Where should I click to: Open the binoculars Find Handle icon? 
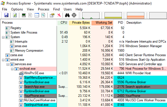click(x=67, y=15)
